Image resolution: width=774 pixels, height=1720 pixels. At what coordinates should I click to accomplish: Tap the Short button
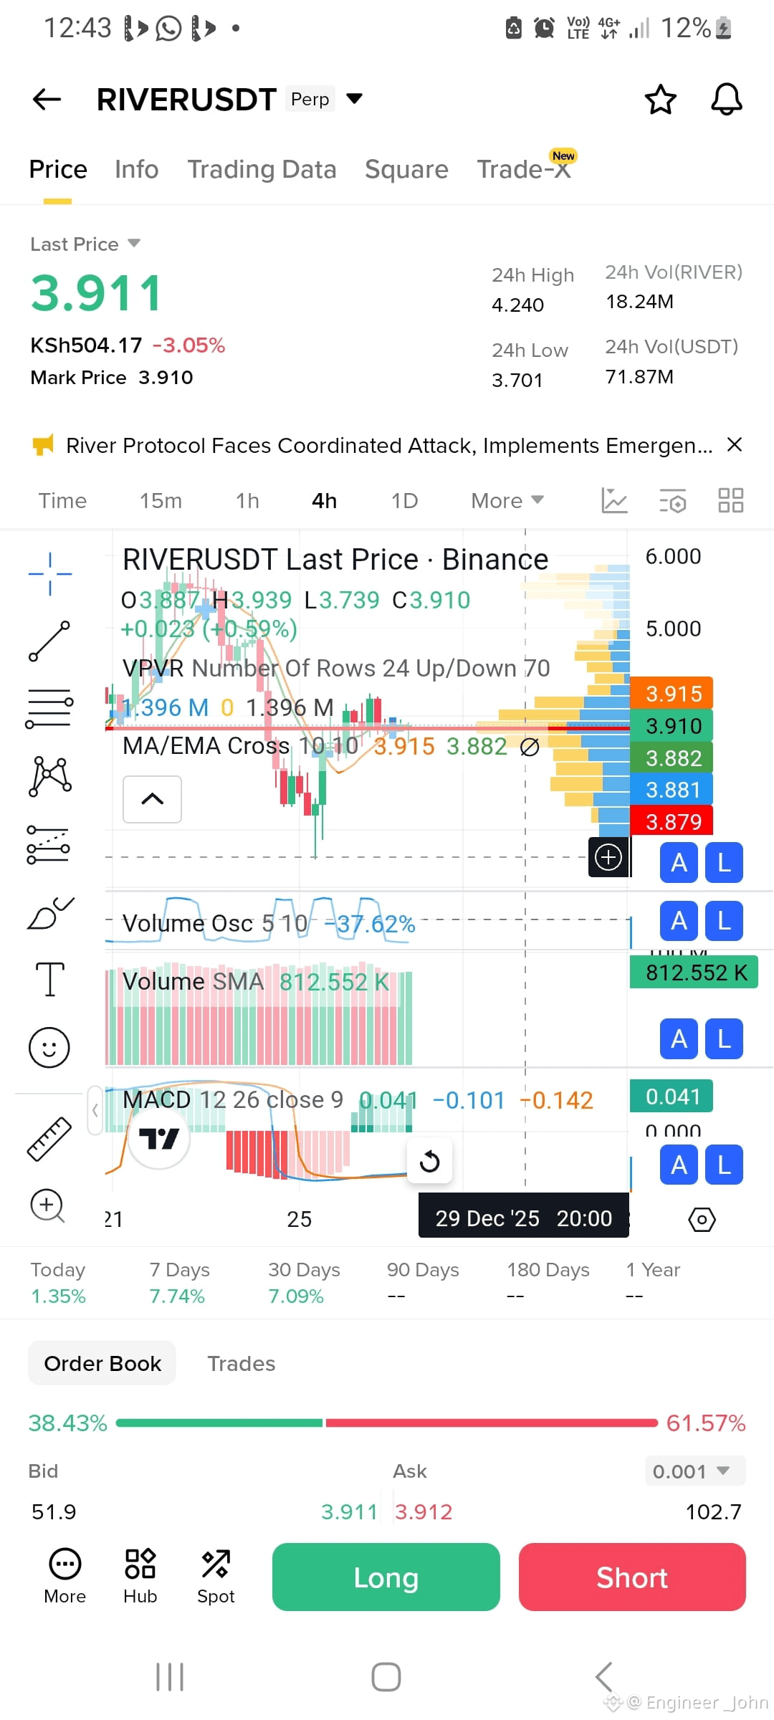(632, 1577)
